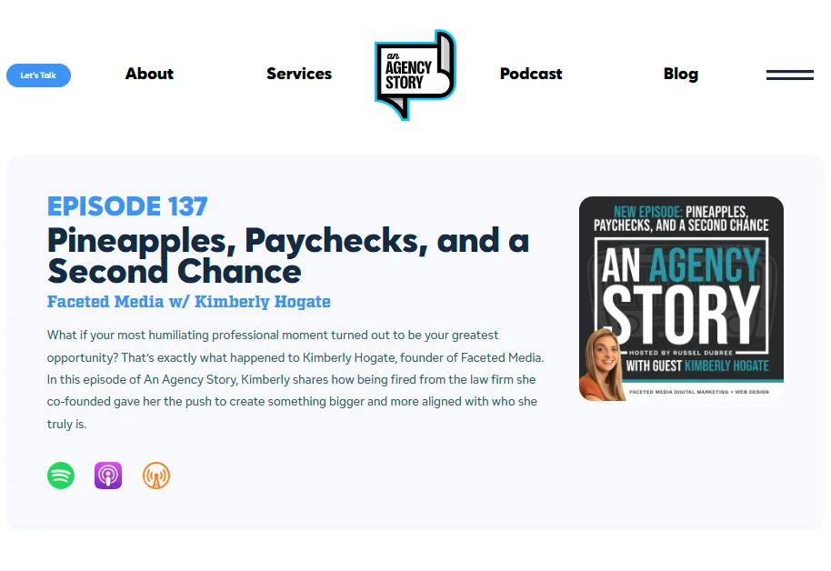This screenshot has width=831, height=571.
Task: Navigate to the Podcast page
Action: click(531, 74)
